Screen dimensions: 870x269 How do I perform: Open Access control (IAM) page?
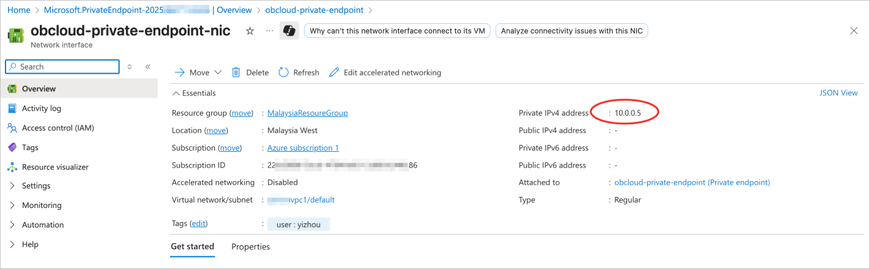58,128
